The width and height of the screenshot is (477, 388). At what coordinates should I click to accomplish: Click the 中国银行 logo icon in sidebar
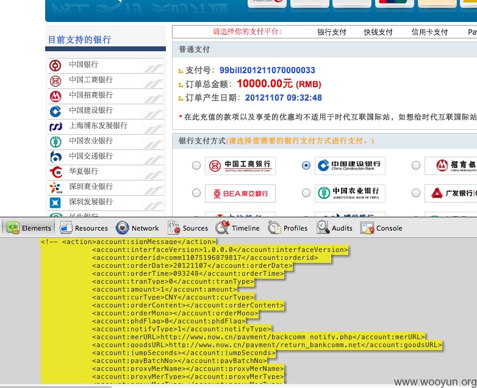pyautogui.click(x=56, y=65)
